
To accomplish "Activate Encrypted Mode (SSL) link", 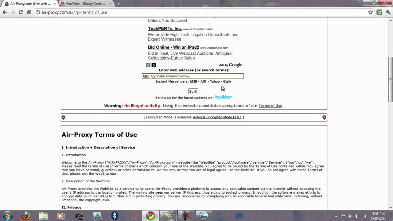I will click(x=217, y=117).
